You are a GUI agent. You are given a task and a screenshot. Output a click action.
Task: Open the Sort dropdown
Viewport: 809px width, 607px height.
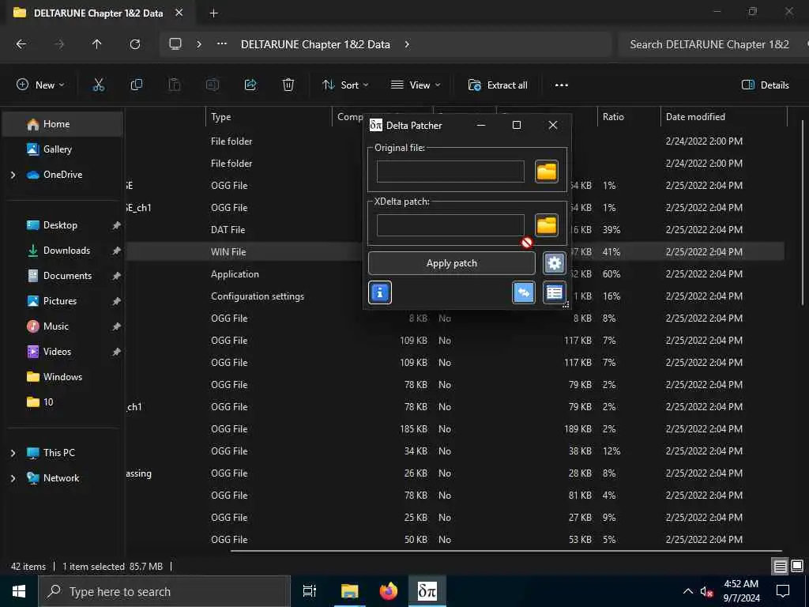(x=345, y=85)
